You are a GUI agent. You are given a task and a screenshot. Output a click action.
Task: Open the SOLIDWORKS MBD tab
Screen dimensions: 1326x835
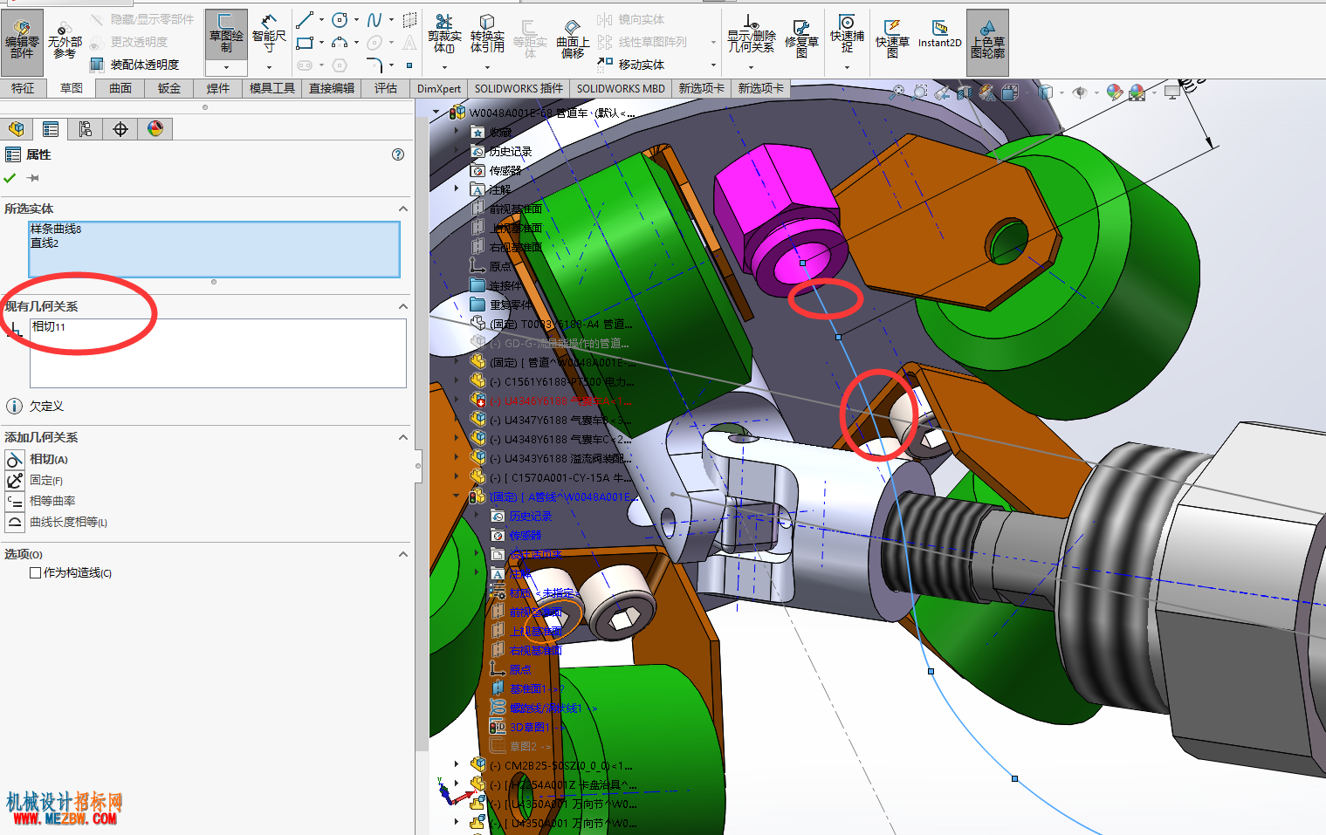click(621, 88)
